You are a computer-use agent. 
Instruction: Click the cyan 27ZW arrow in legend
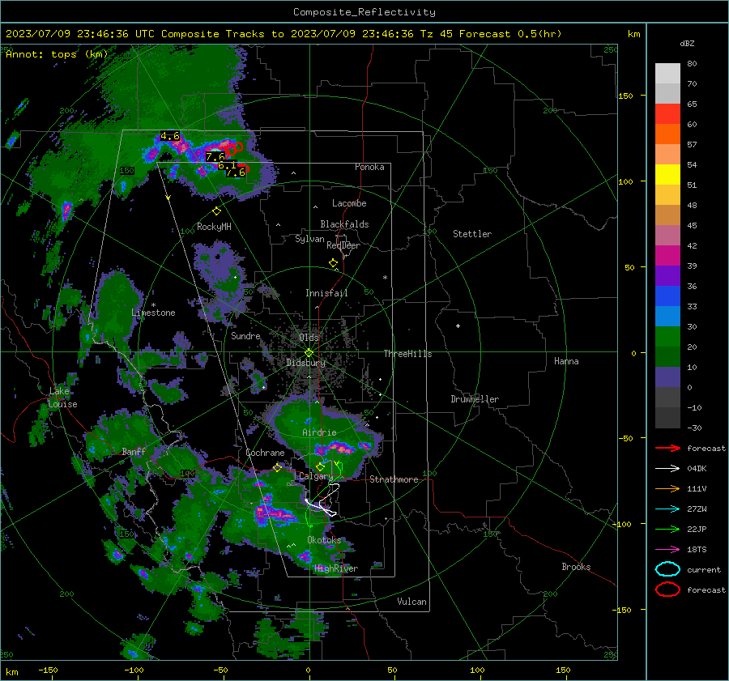point(667,509)
